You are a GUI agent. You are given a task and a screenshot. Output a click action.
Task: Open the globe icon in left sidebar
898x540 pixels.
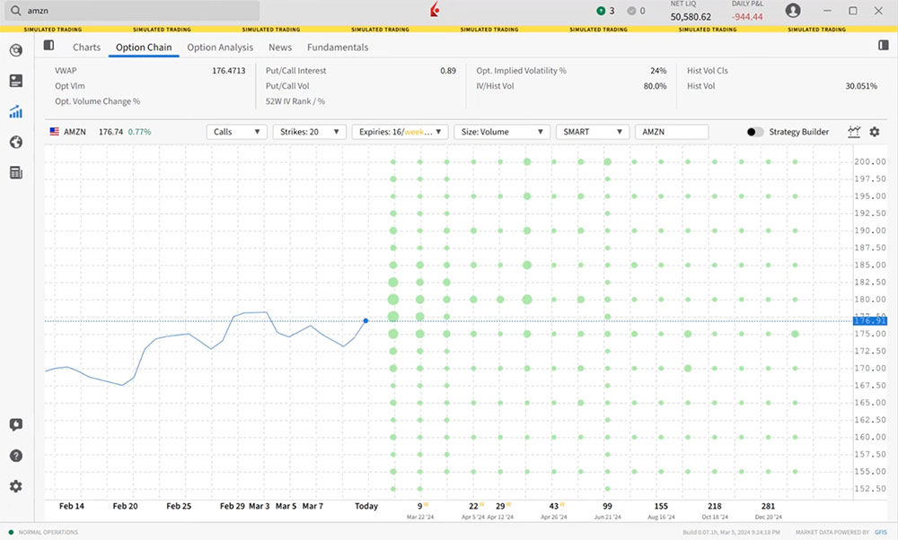(15, 143)
